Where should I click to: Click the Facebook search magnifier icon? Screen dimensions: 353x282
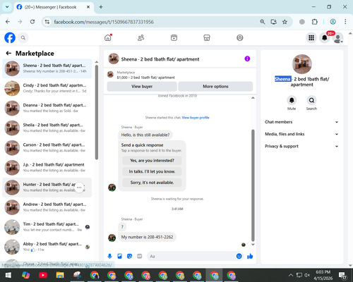(x=23, y=37)
